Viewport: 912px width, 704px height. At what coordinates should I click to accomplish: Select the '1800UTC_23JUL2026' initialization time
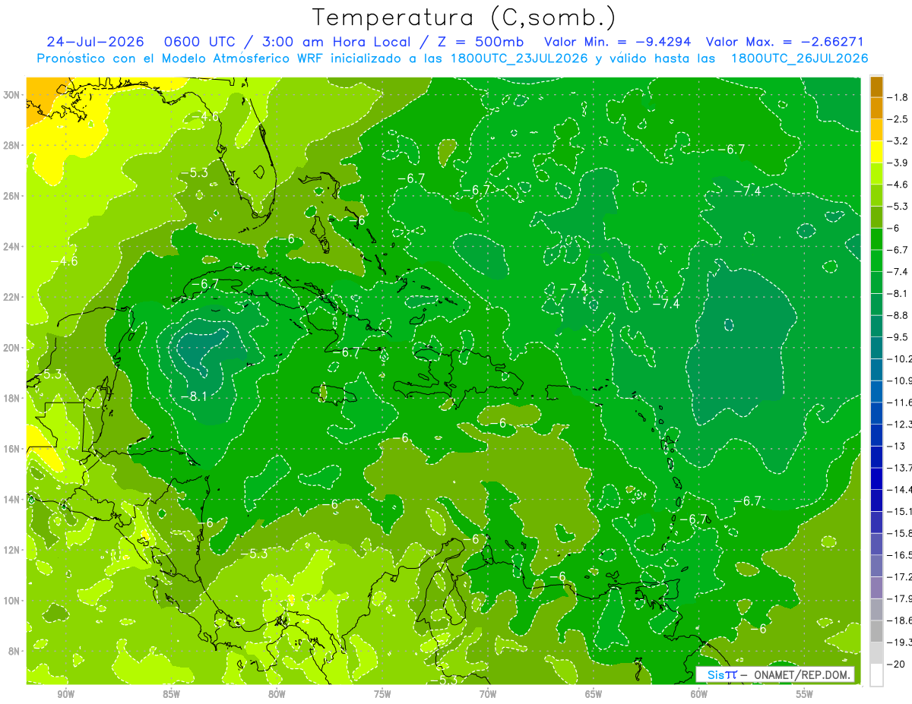[519, 58]
